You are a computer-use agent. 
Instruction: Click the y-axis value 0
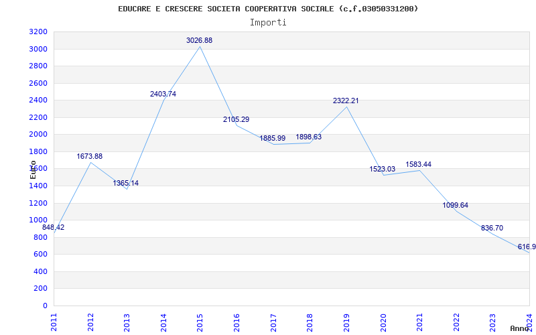45,306
